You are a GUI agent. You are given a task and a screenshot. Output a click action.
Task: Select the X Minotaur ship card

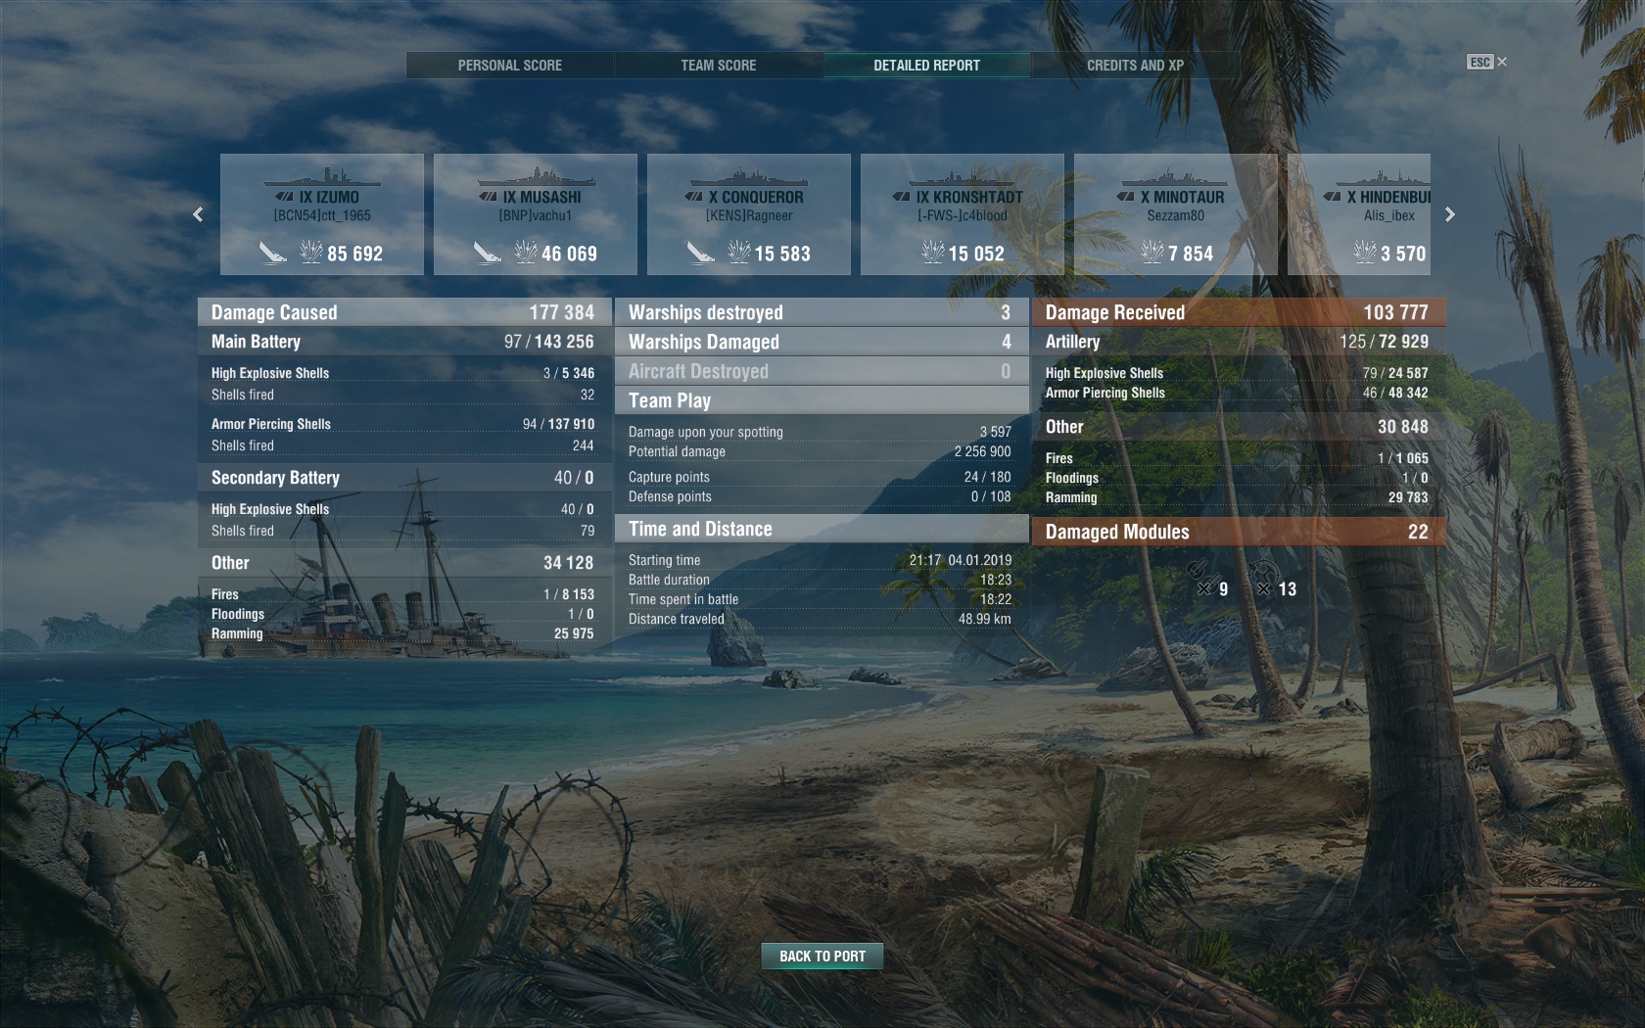[1175, 213]
